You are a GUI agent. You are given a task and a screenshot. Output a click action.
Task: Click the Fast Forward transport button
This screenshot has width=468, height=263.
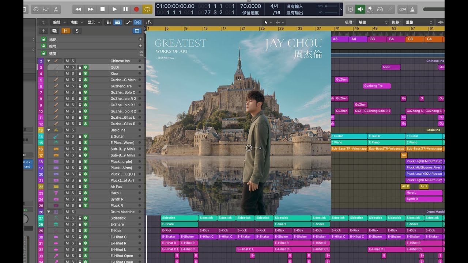click(90, 9)
